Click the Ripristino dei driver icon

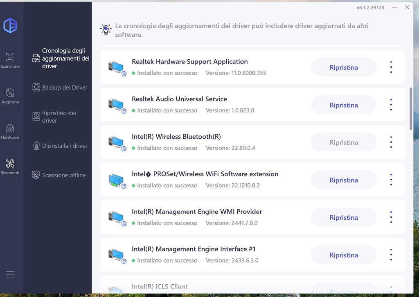[36, 117]
